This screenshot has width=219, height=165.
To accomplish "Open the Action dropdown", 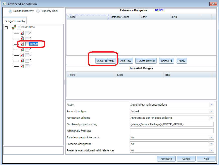I will [211, 105].
